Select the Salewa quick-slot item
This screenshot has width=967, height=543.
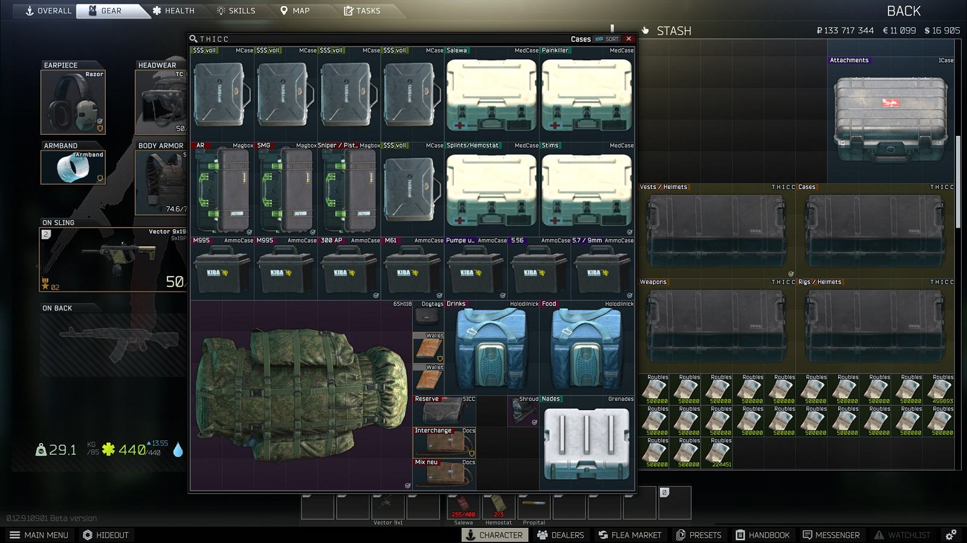(464, 506)
